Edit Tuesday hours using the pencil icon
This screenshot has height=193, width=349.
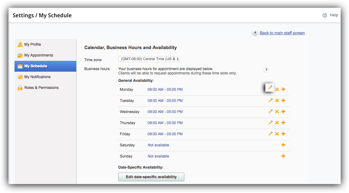pyautogui.click(x=271, y=100)
